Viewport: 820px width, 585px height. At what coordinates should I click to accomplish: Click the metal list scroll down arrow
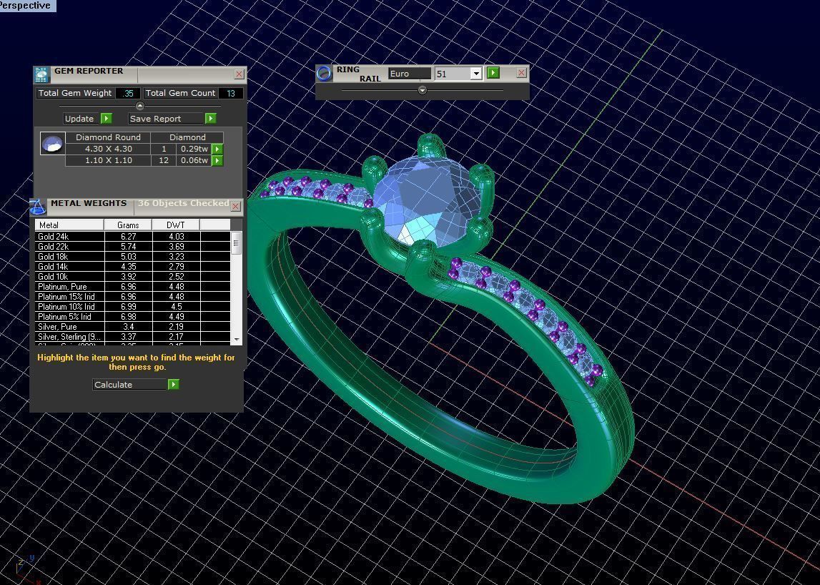pyautogui.click(x=237, y=340)
